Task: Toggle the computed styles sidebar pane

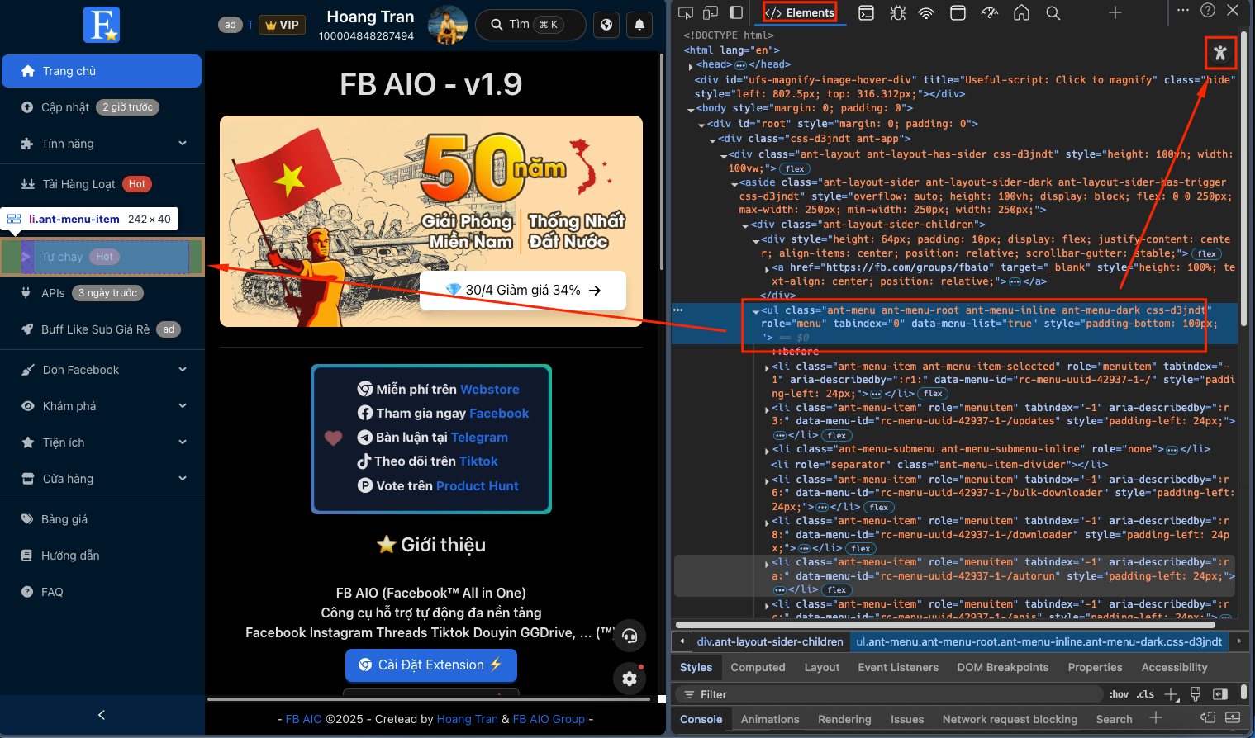Action: click(1219, 694)
